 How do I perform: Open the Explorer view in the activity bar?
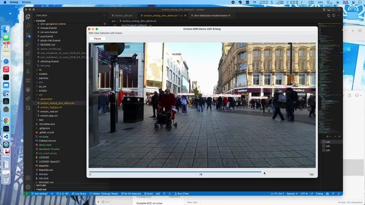point(28,17)
